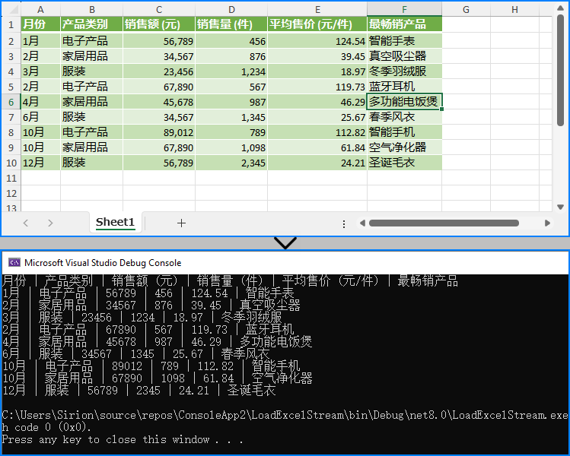Select cell with value 46.29
This screenshot has height=456, width=570.
pos(317,102)
